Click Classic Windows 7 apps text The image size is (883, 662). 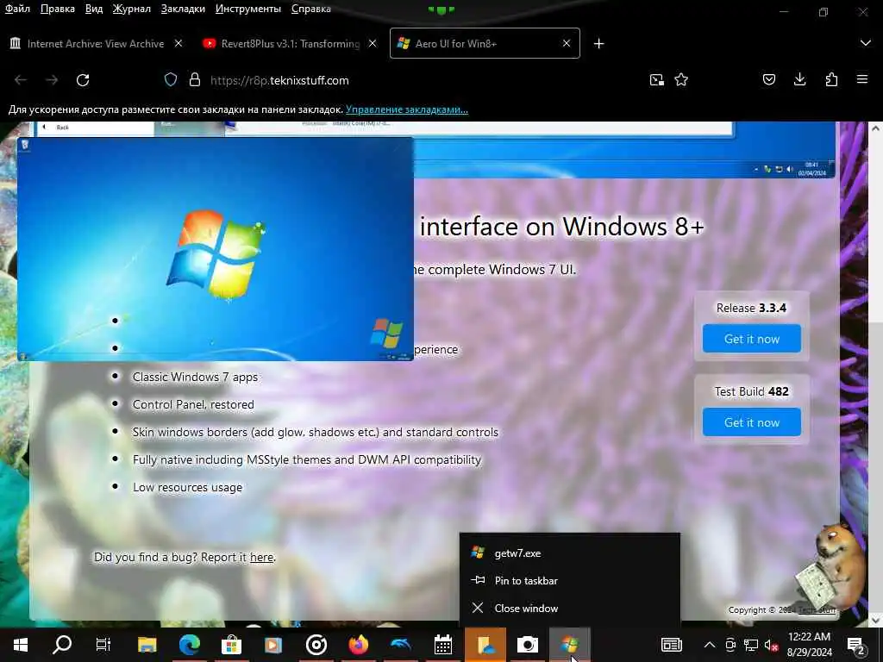click(195, 377)
